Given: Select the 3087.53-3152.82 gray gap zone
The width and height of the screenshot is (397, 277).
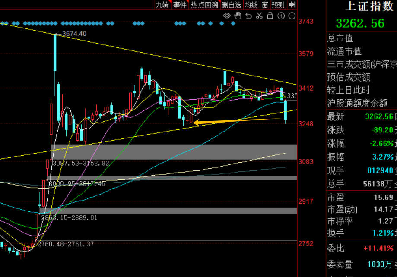Looking at the screenshot, I should point(174,152).
